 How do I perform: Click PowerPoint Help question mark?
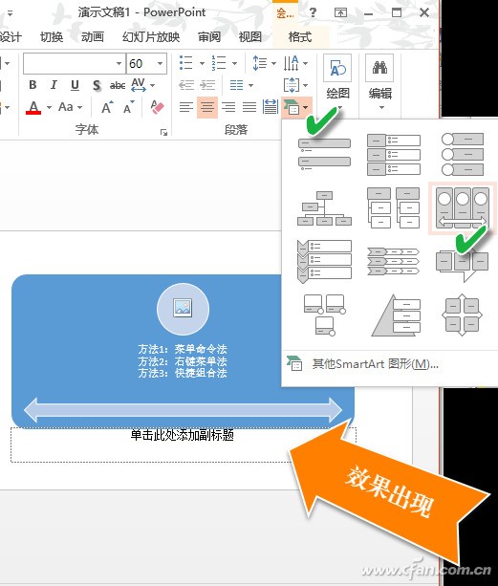[x=314, y=12]
